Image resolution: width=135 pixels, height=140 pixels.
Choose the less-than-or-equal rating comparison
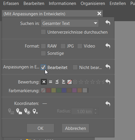tap(57, 82)
